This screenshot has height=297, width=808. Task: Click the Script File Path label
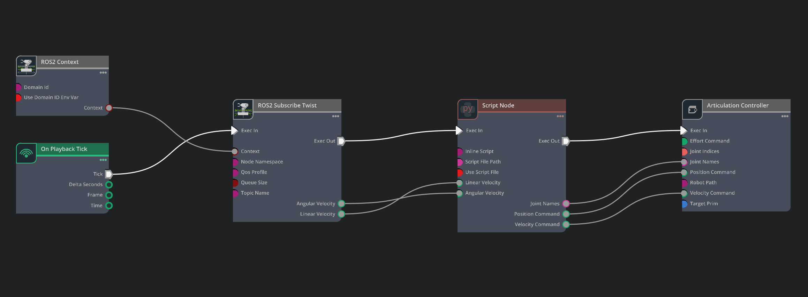tap(483, 162)
